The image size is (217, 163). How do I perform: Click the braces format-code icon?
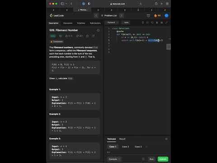[147, 23]
